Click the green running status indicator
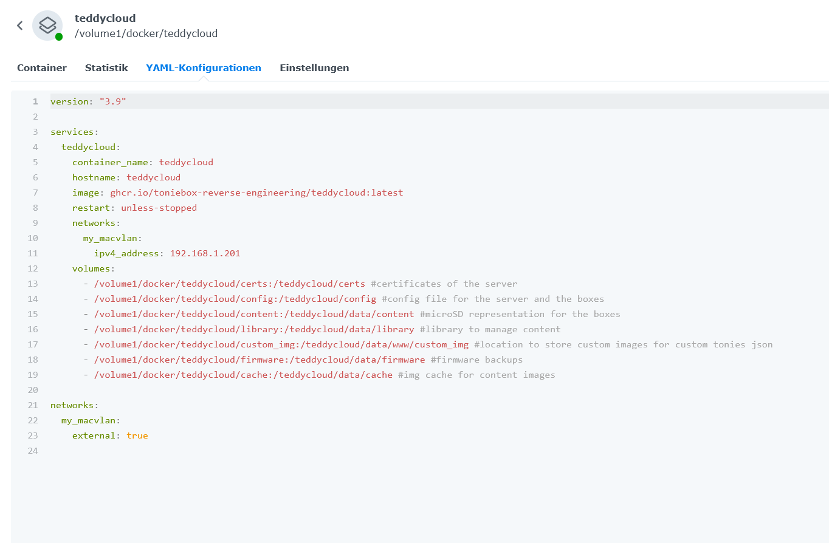The image size is (829, 543). point(59,36)
